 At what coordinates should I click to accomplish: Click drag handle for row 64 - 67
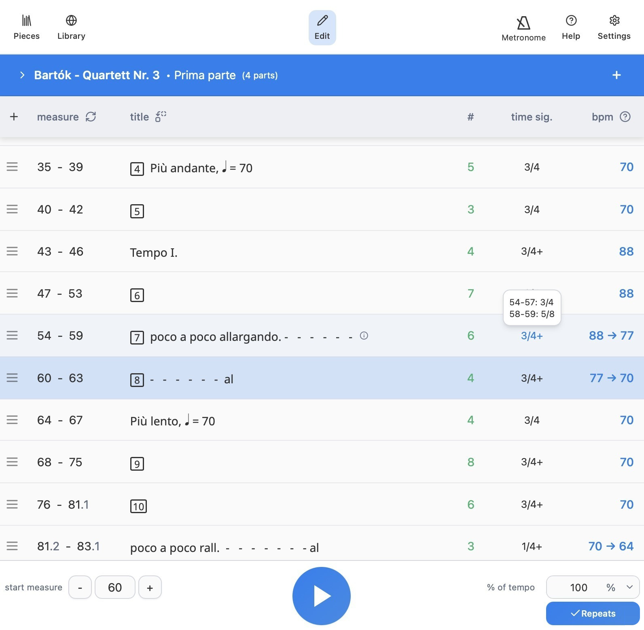12,420
